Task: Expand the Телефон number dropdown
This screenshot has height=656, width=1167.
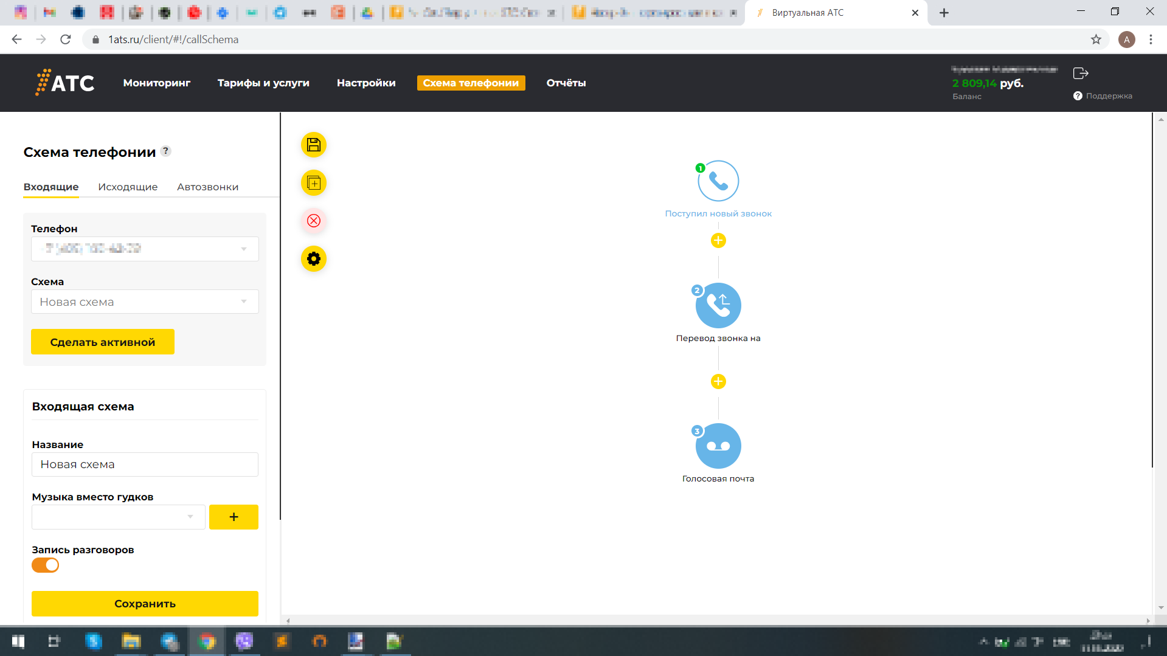Action: [x=145, y=249]
